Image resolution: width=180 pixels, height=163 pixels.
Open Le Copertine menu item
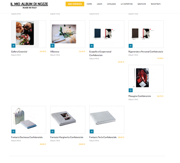(x=126, y=4)
